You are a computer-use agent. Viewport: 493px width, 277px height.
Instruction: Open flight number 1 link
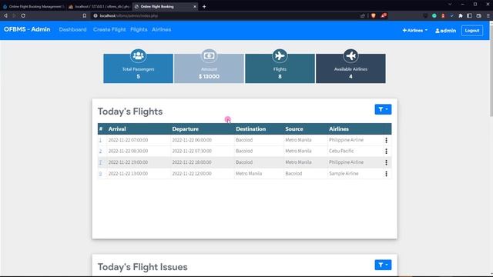(100, 140)
